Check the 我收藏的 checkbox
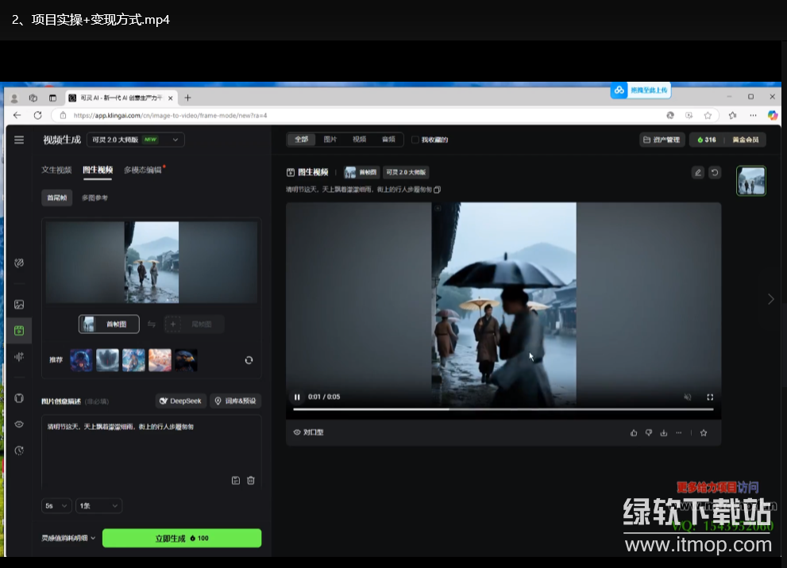The image size is (787, 568). pyautogui.click(x=415, y=140)
